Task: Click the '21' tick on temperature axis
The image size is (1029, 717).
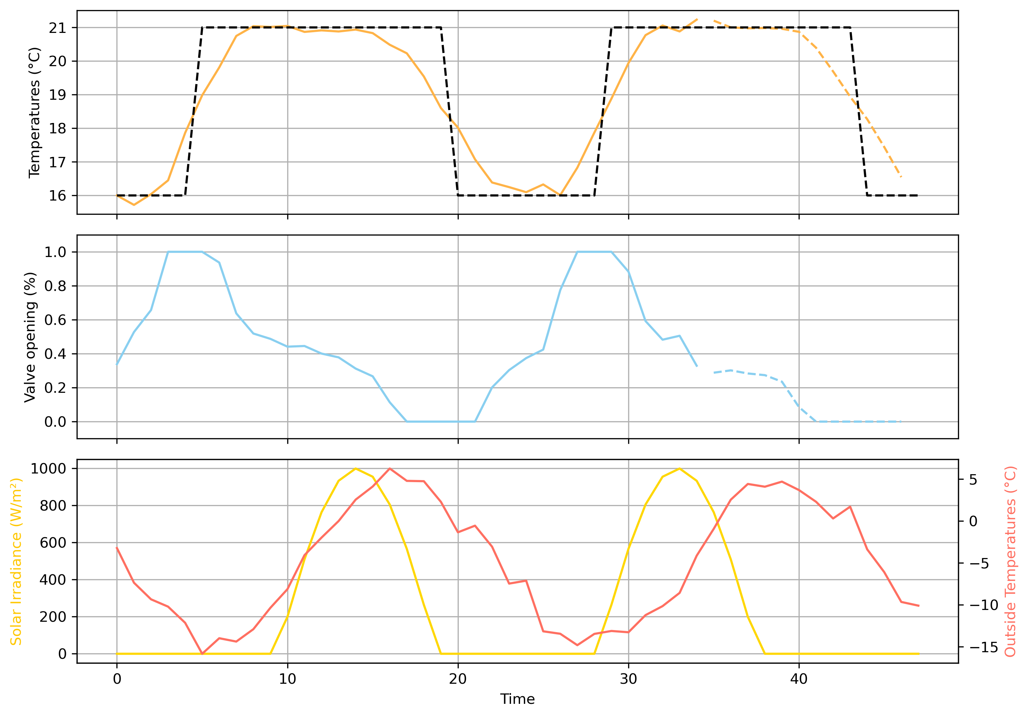Action: [57, 28]
